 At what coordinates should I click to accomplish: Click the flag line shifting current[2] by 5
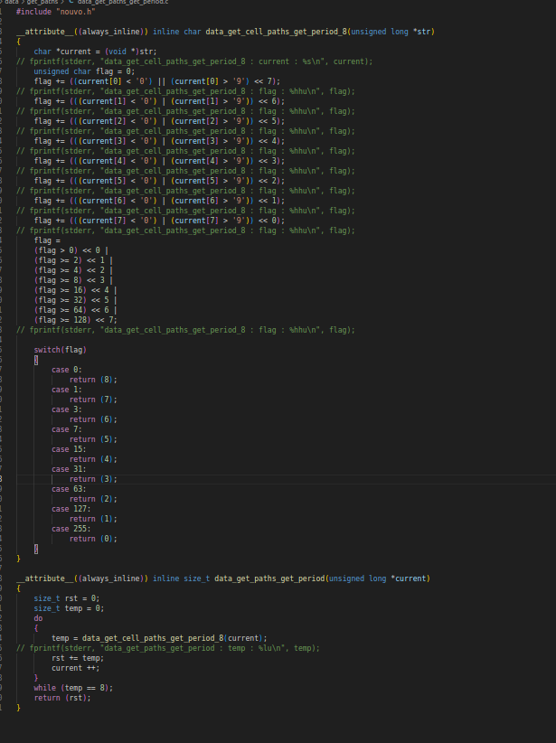159,121
